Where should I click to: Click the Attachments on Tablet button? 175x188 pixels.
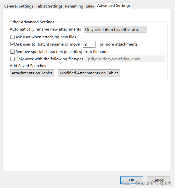(32, 73)
